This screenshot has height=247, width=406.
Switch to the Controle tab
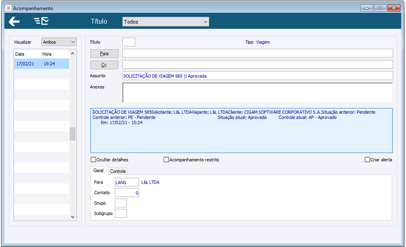[118, 171]
